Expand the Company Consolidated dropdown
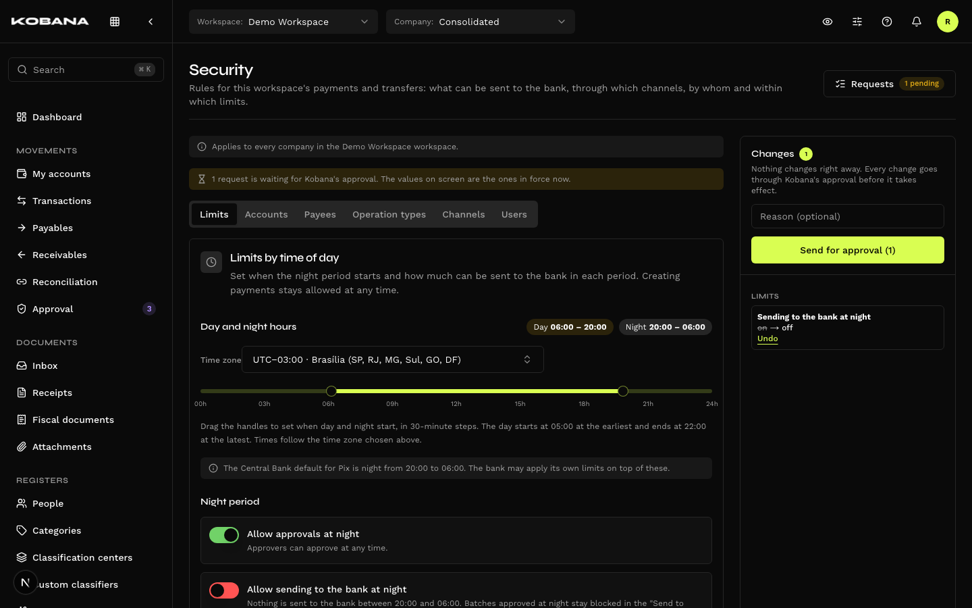The image size is (972, 608). 481,22
